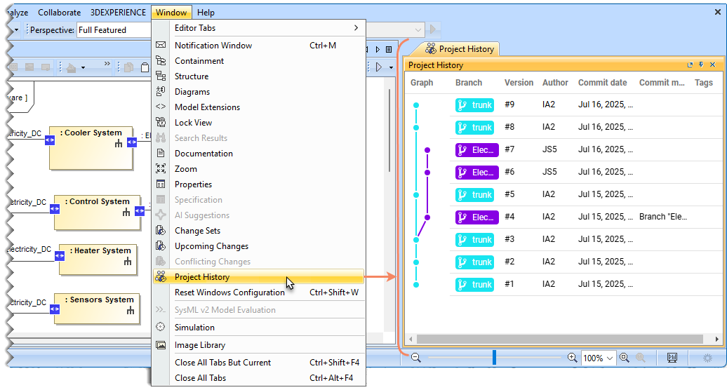Click the zoom in magnifier icon
The width and height of the screenshot is (727, 390).
[x=573, y=358]
